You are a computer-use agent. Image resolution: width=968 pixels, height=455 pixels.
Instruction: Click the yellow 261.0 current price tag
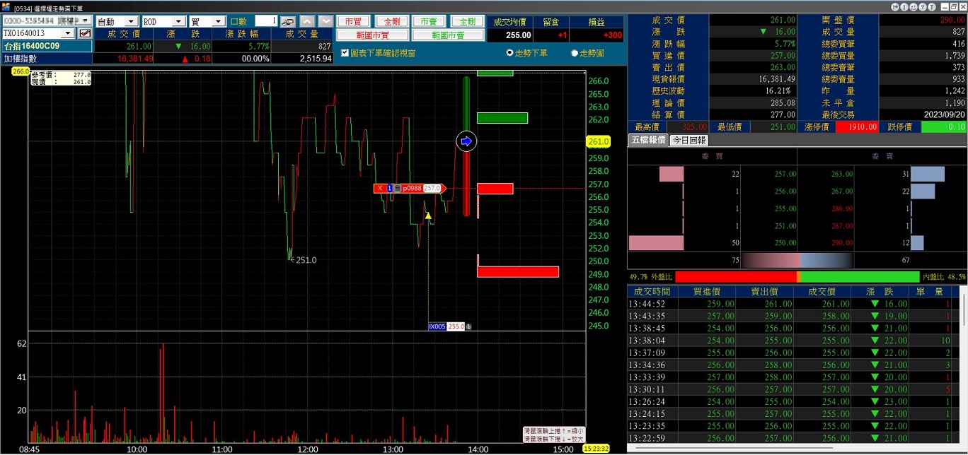tap(599, 142)
